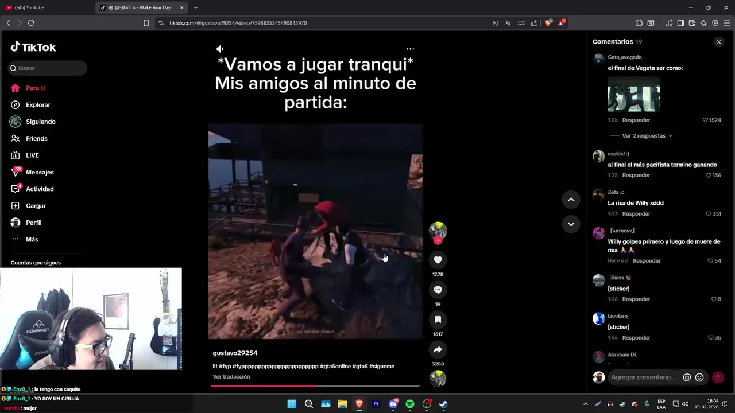Open a new browser tab
The width and height of the screenshot is (735, 413).
[196, 7]
